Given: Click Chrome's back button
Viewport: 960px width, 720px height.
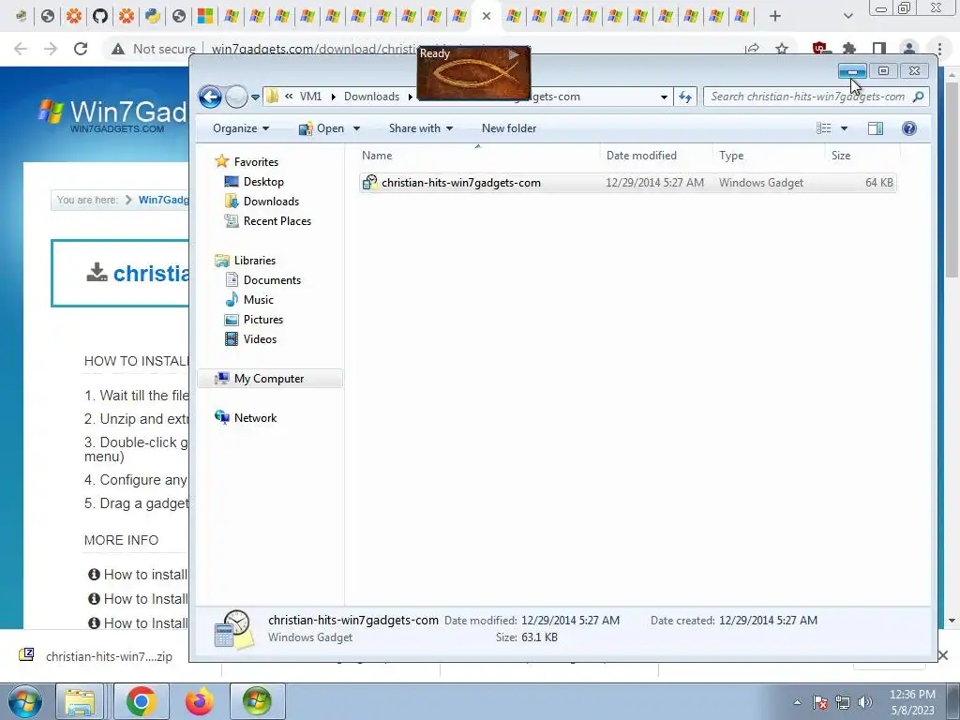Looking at the screenshot, I should tap(21, 49).
